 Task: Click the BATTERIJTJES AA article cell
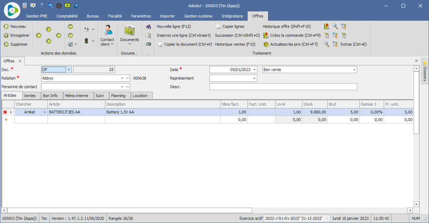[x=76, y=112]
